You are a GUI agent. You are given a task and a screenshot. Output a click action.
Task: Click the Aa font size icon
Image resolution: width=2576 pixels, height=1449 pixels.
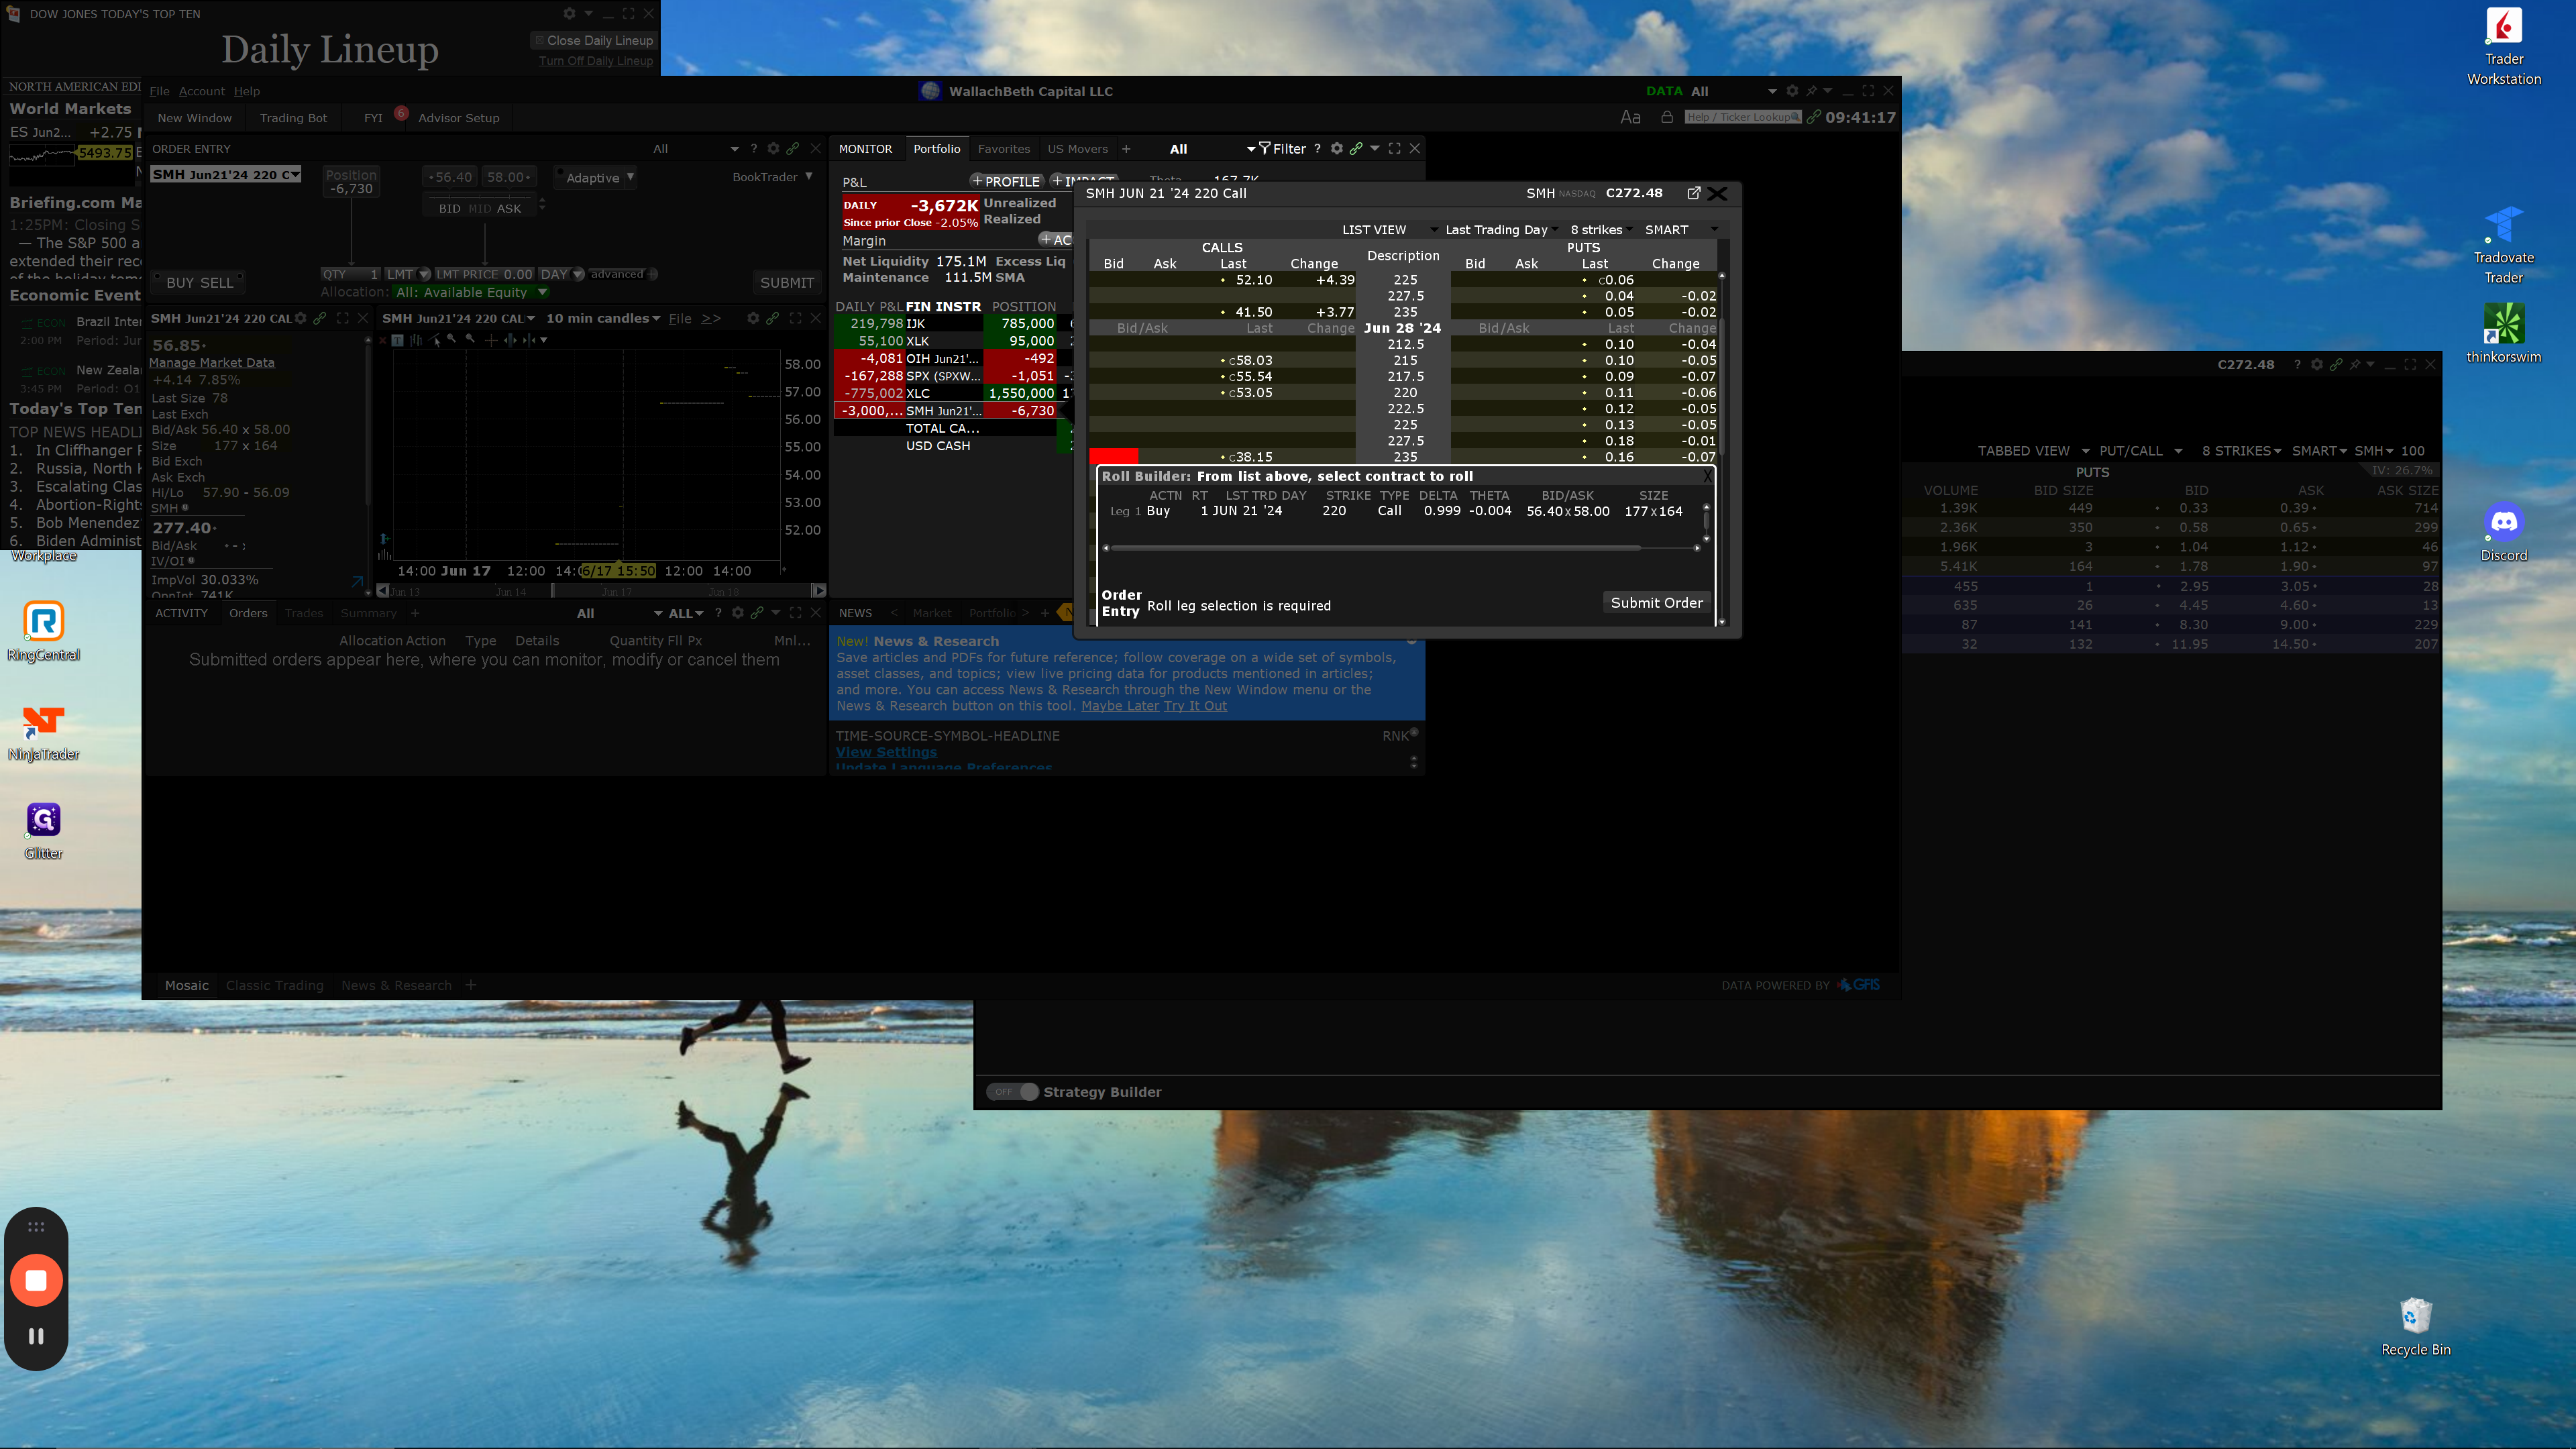[x=1630, y=117]
